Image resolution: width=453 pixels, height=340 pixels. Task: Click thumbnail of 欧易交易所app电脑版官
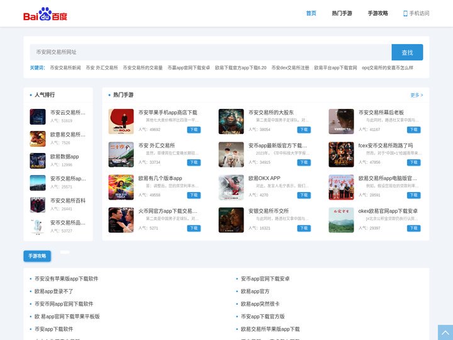click(341, 188)
